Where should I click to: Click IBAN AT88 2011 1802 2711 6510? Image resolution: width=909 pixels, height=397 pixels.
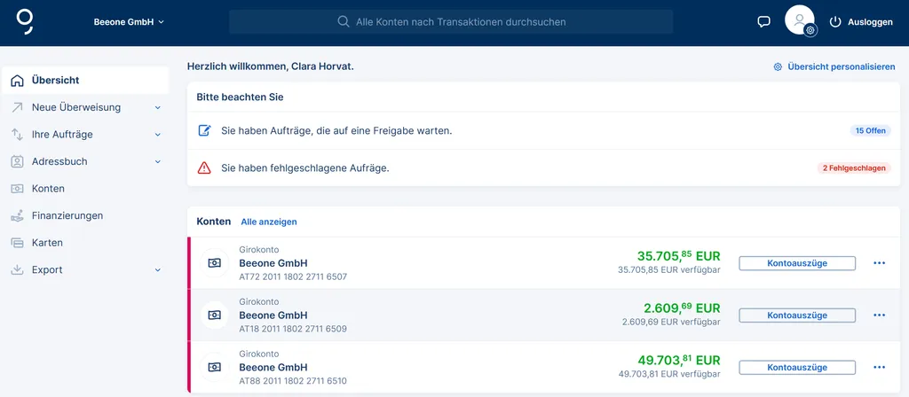click(x=293, y=381)
